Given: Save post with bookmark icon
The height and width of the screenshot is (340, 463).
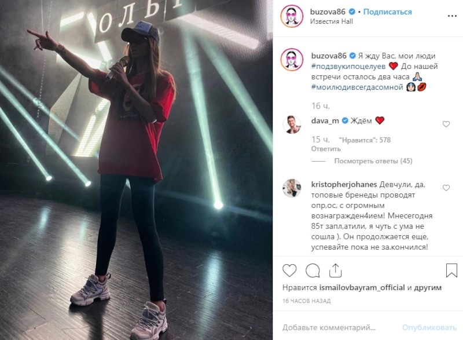Looking at the screenshot, I should [451, 270].
